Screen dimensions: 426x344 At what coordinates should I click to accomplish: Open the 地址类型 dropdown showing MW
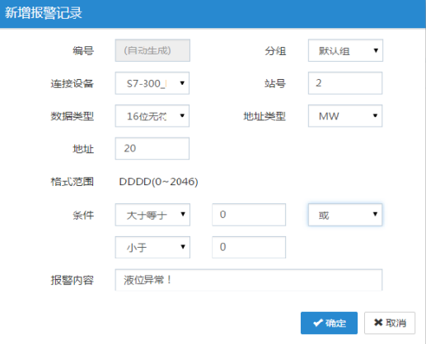[x=345, y=116]
